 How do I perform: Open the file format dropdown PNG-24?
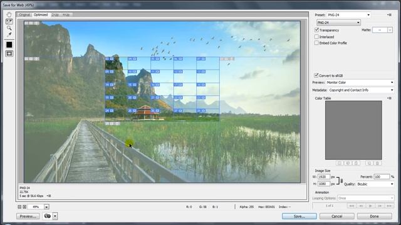tap(338, 22)
